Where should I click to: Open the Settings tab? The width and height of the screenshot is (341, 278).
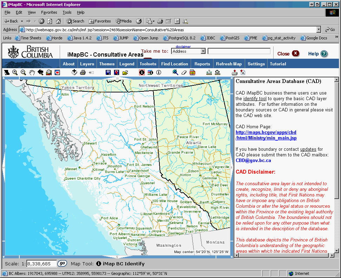(256, 64)
